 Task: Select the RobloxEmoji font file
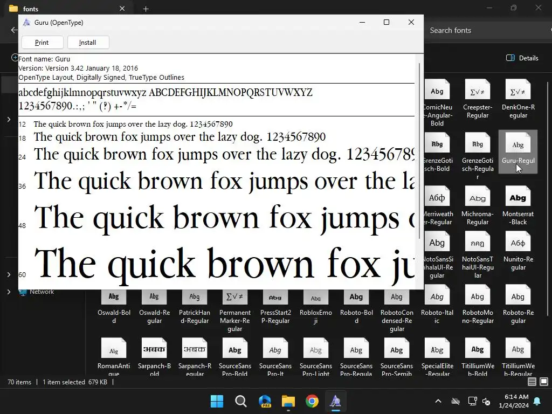point(316,307)
